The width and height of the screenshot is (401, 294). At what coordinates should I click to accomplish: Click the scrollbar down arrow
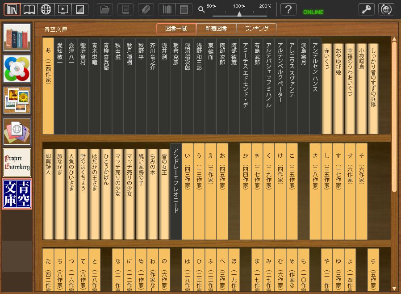tap(394, 288)
